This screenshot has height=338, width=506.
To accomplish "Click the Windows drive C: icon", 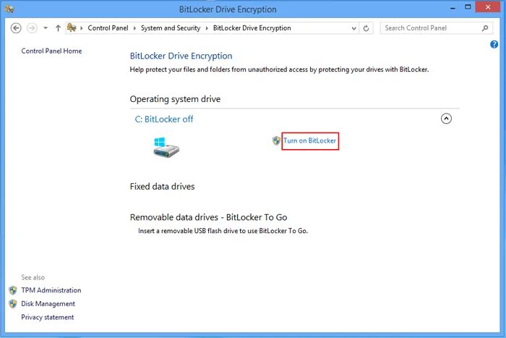I will click(166, 148).
